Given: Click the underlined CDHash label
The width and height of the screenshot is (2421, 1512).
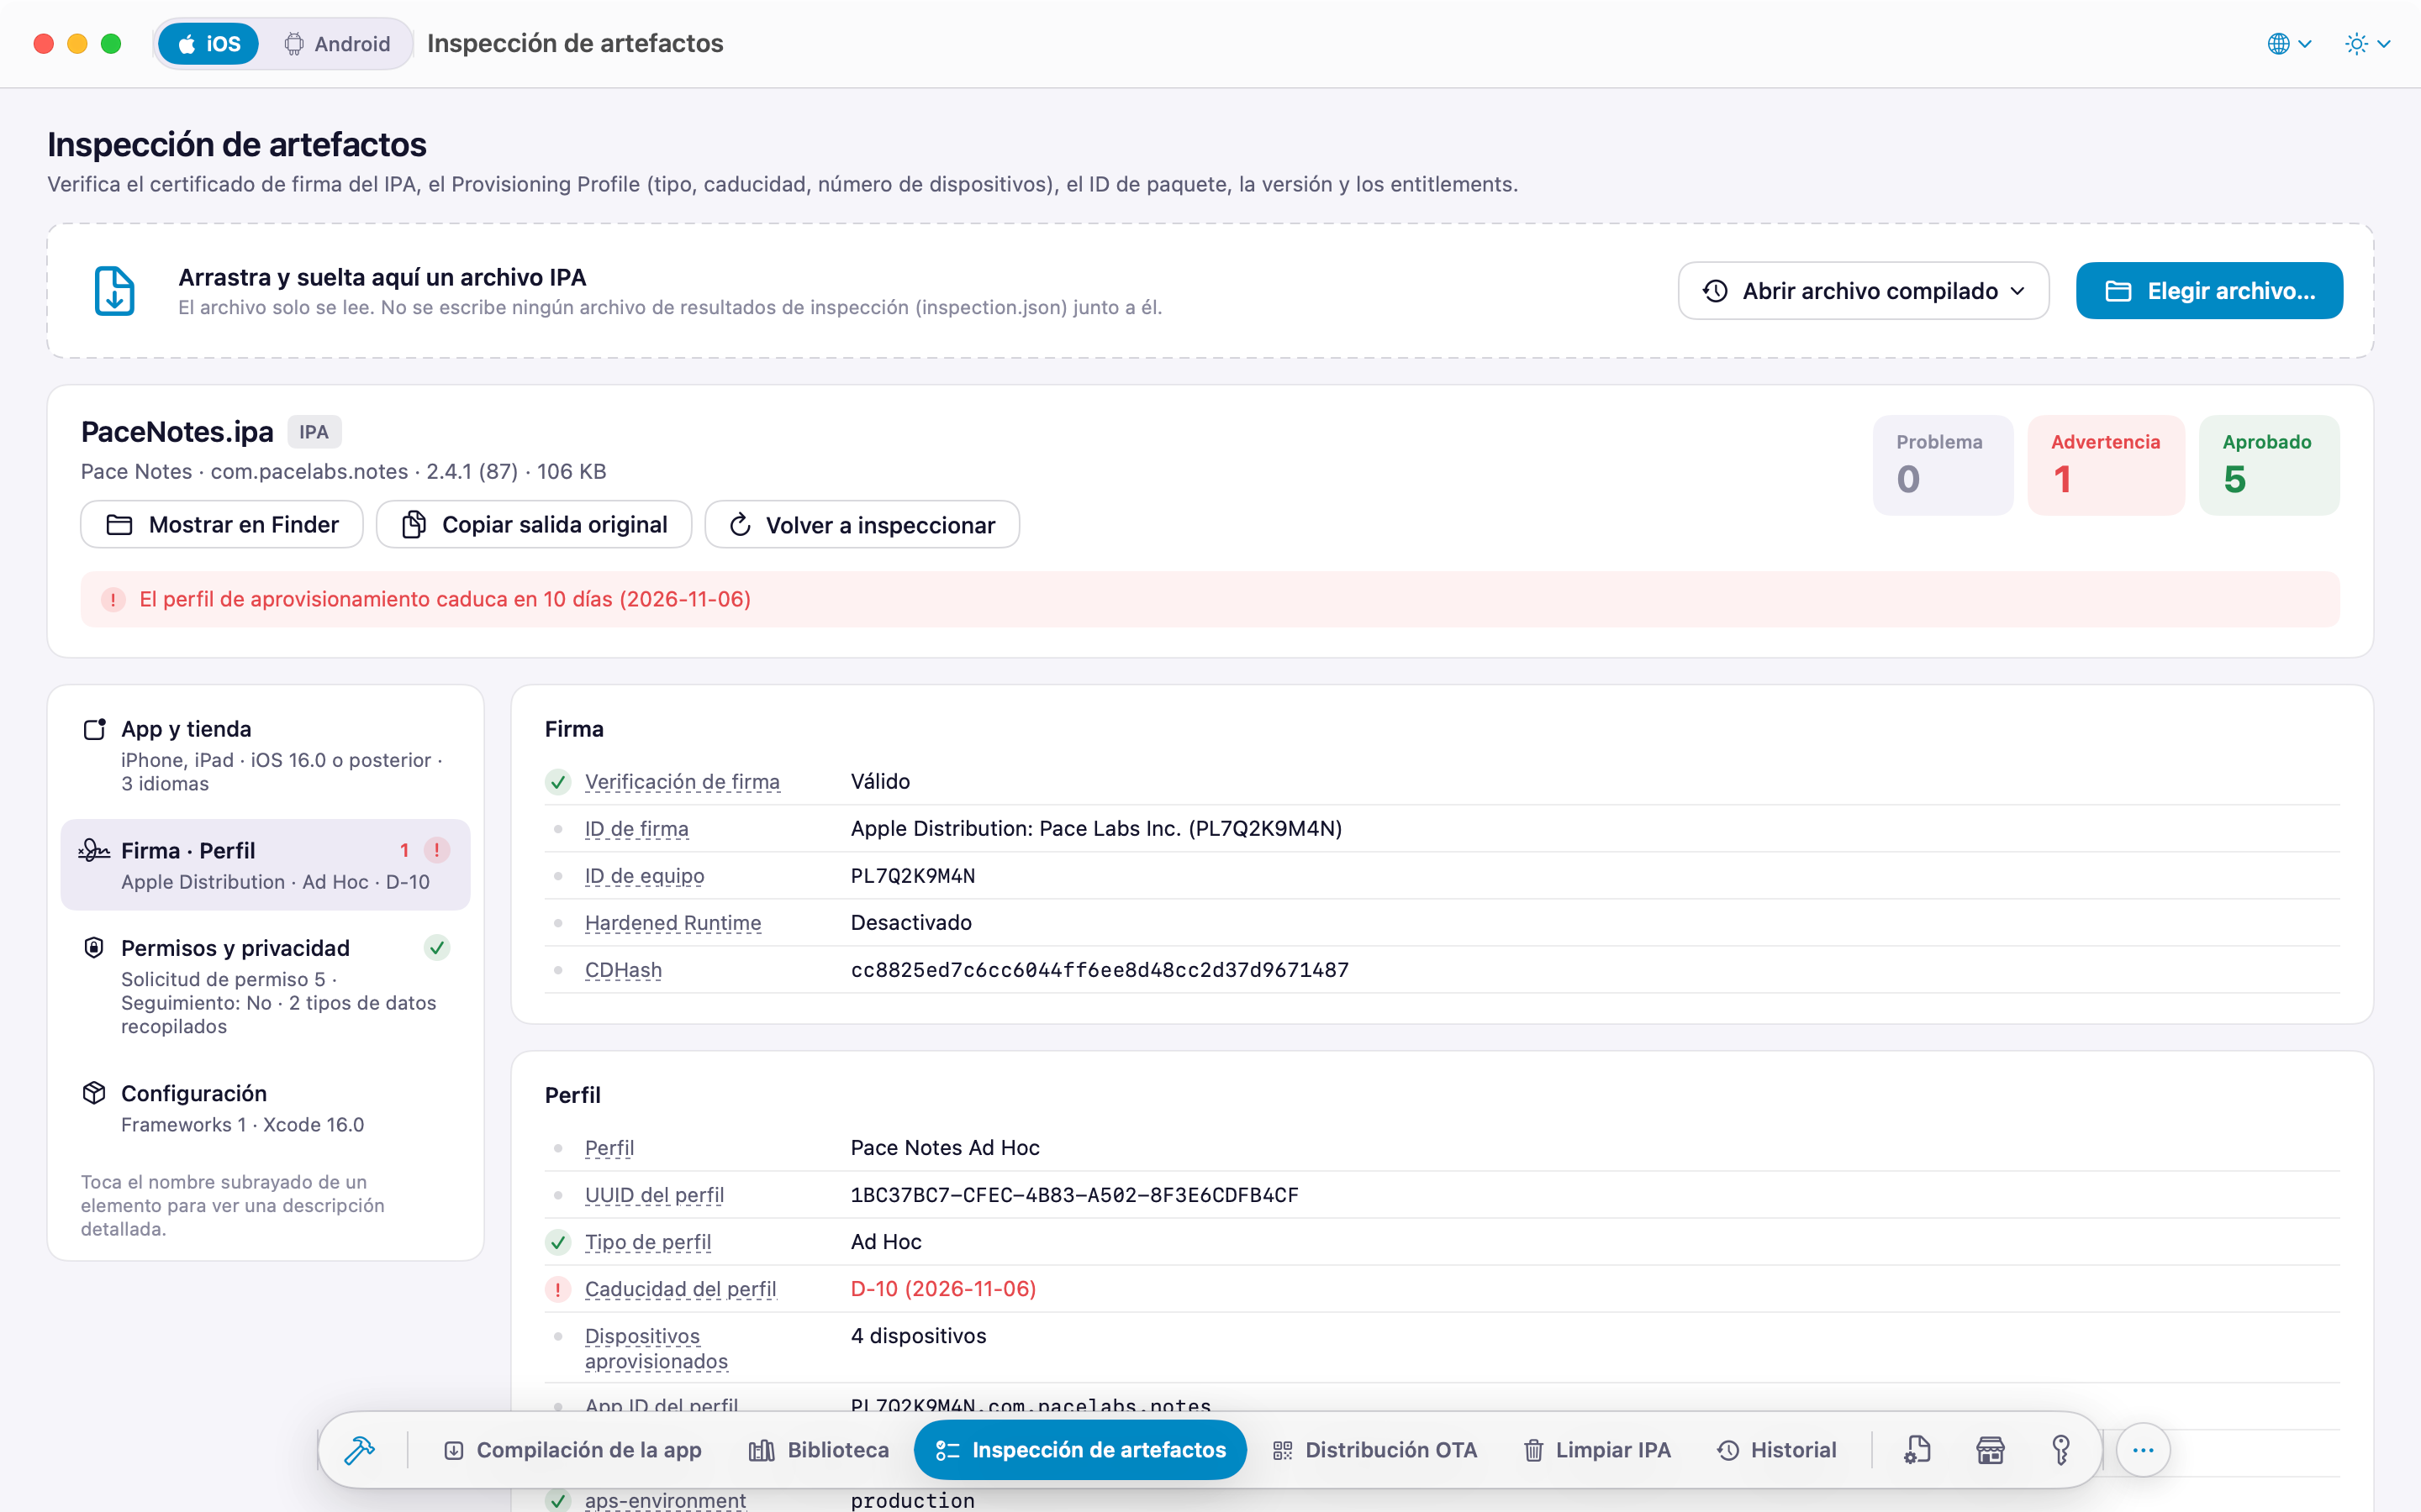Looking at the screenshot, I should (623, 970).
